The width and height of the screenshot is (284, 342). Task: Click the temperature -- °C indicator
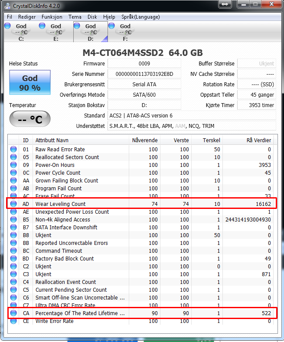(30, 119)
